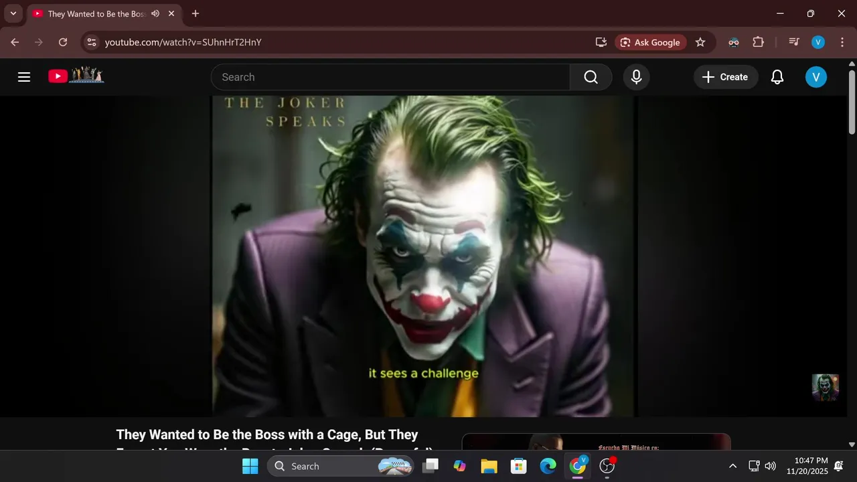Open the YouTube account avatar menu
Screen dimensions: 857x482
815,77
